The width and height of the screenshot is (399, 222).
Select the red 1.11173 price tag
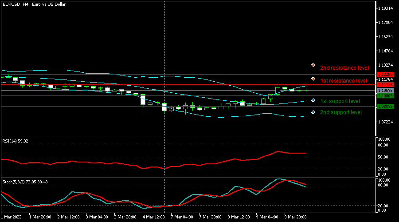pyautogui.click(x=385, y=84)
